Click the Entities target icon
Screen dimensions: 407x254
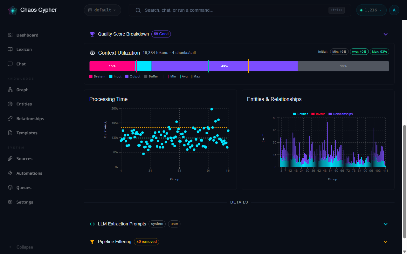click(x=10, y=104)
